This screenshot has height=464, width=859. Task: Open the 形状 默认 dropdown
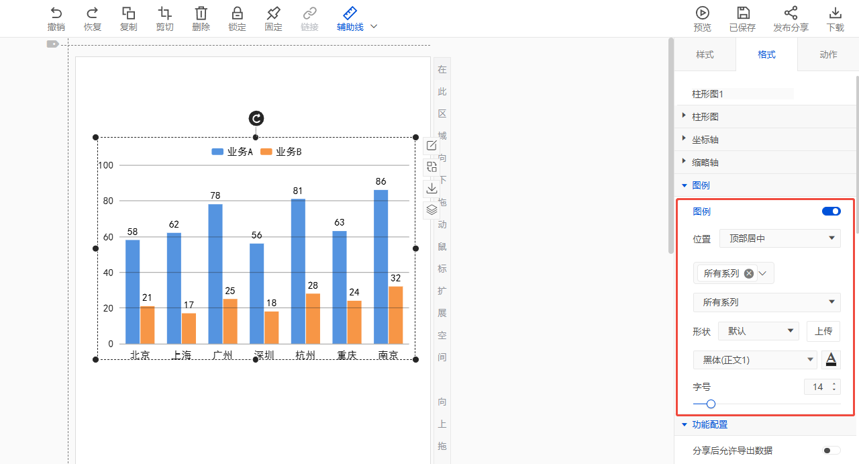click(x=758, y=331)
